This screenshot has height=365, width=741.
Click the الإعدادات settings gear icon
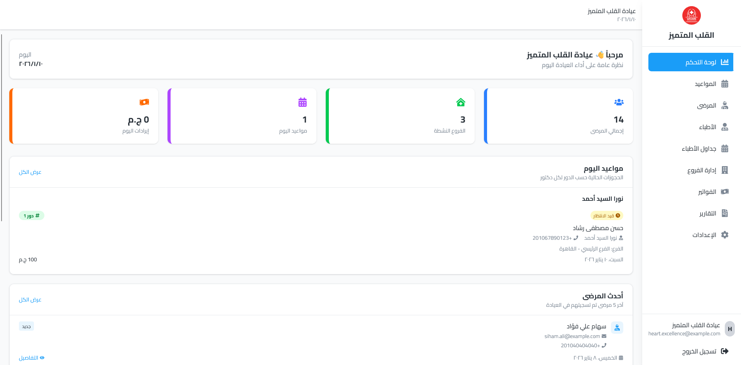click(x=725, y=235)
